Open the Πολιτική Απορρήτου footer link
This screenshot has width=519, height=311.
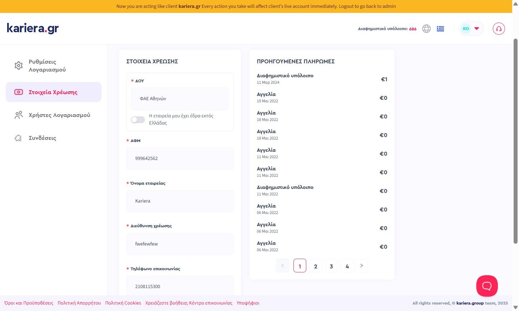(79, 303)
